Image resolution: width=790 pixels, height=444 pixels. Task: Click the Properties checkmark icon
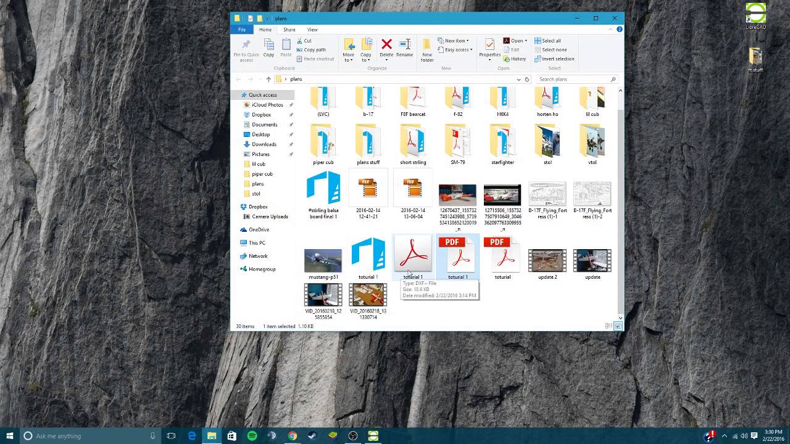(489, 44)
